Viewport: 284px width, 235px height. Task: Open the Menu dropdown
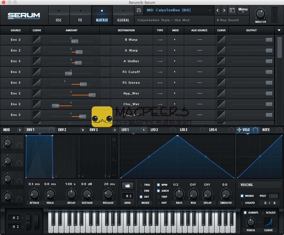point(243,10)
